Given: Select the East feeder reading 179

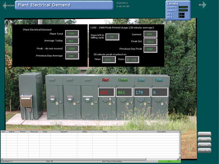Looking at the screenshot, I should point(142,92).
